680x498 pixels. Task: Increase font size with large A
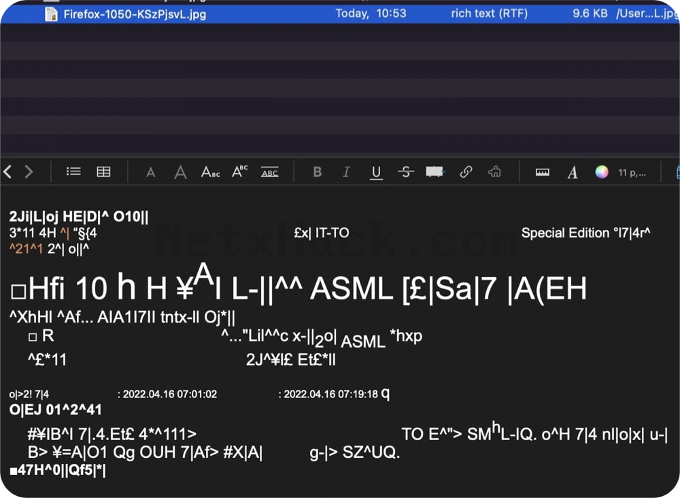pyautogui.click(x=180, y=172)
